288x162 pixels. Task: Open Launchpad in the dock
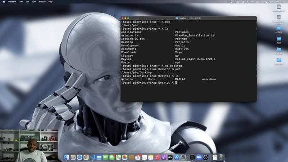73,157
